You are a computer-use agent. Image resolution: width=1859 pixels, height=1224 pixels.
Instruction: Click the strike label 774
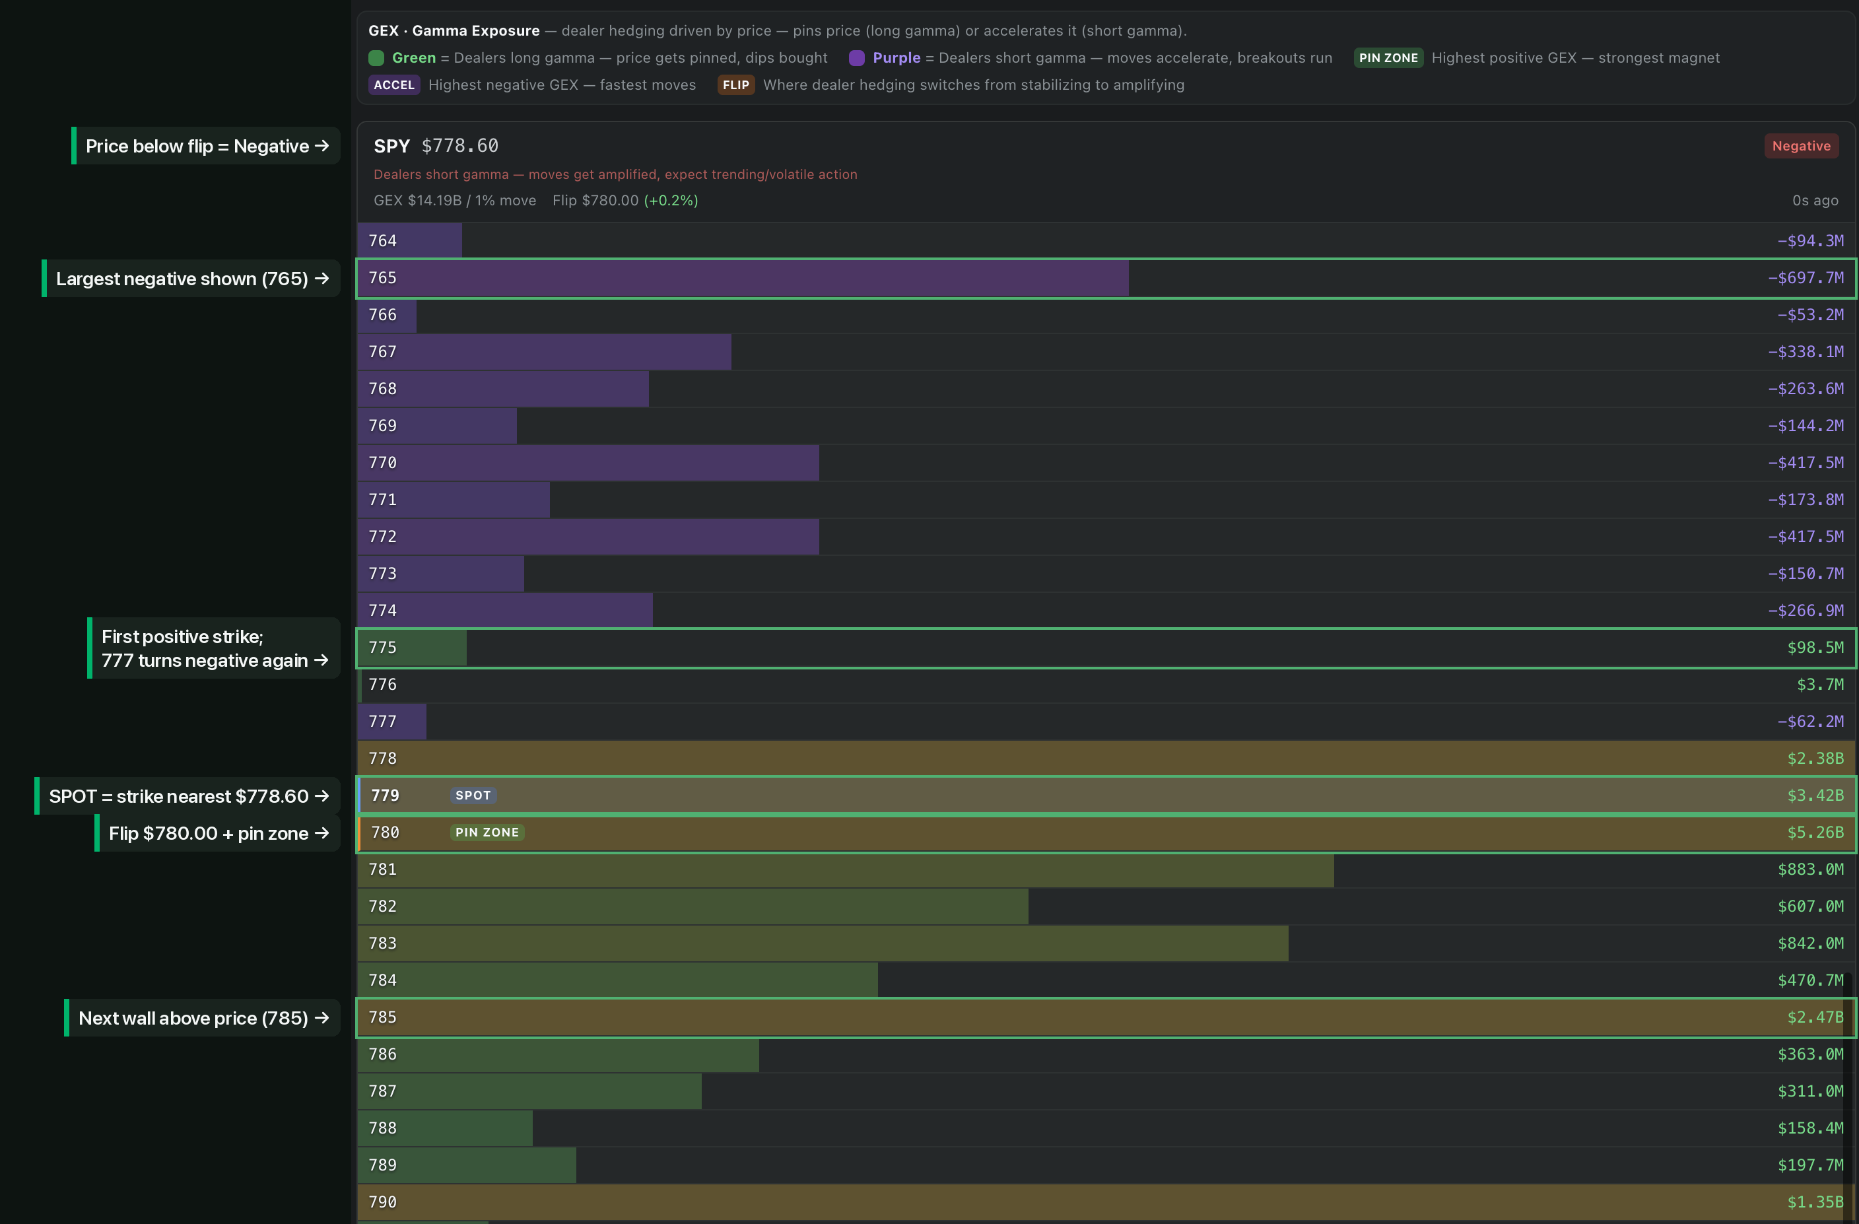tap(383, 611)
